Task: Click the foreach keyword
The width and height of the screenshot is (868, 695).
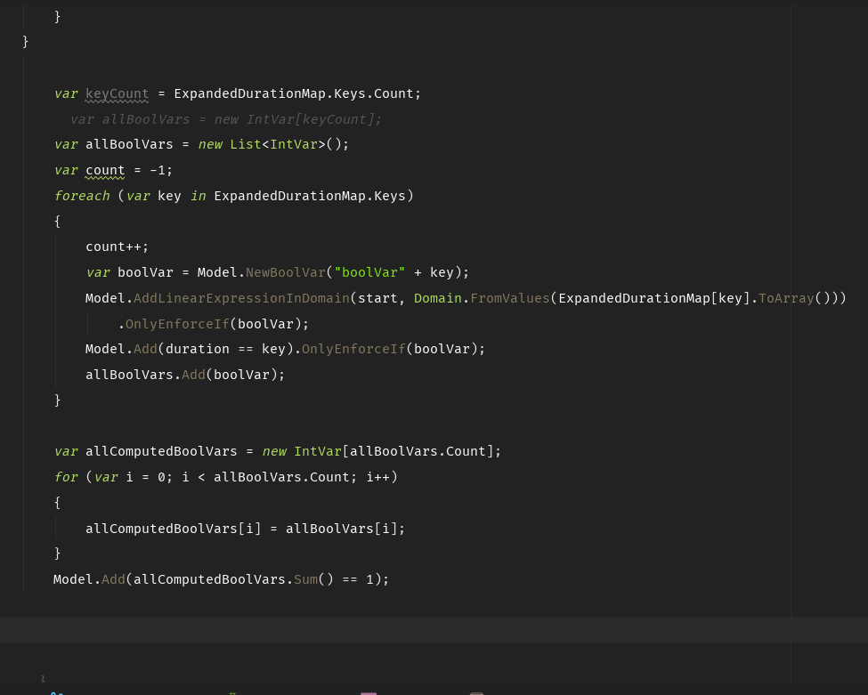Action: (x=82, y=196)
